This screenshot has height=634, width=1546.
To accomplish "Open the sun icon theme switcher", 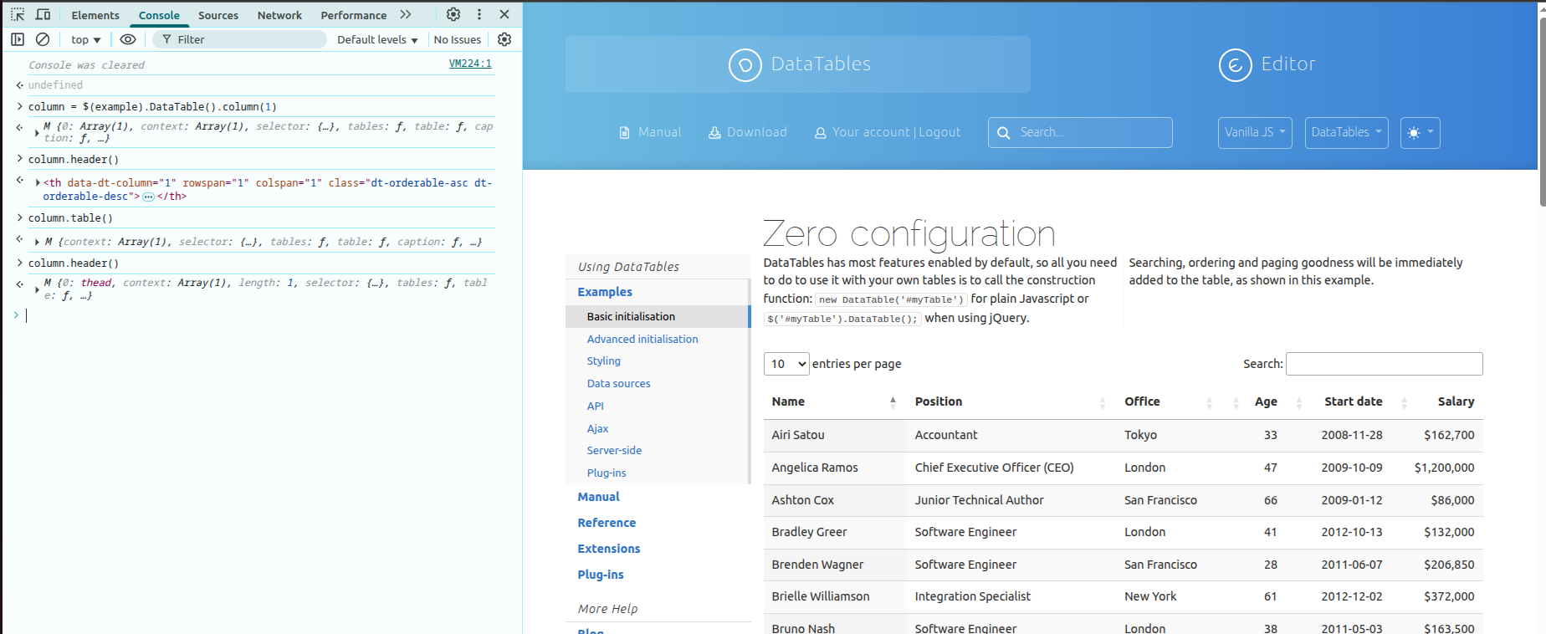I will pyautogui.click(x=1420, y=132).
